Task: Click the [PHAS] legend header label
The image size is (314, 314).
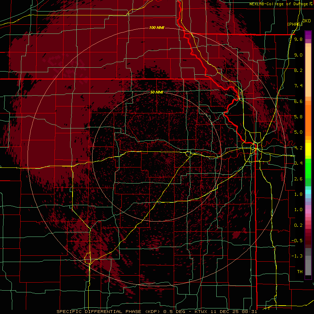Action: coord(295,24)
